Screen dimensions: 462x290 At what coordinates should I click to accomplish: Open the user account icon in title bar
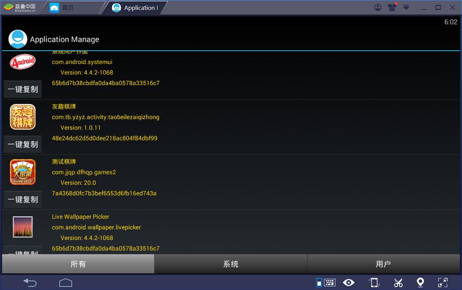(378, 8)
